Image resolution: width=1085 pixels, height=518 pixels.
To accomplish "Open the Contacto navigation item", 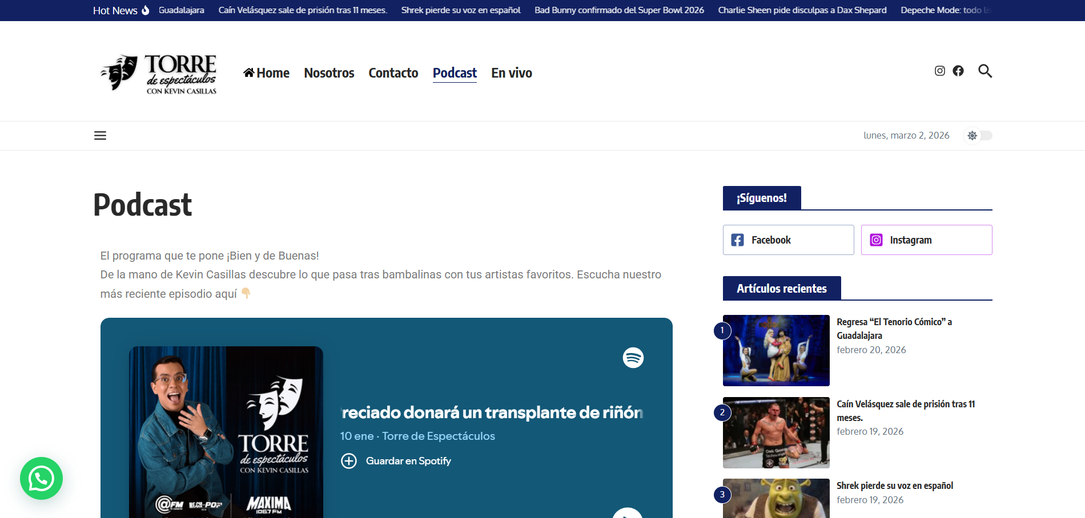I will pyautogui.click(x=393, y=73).
